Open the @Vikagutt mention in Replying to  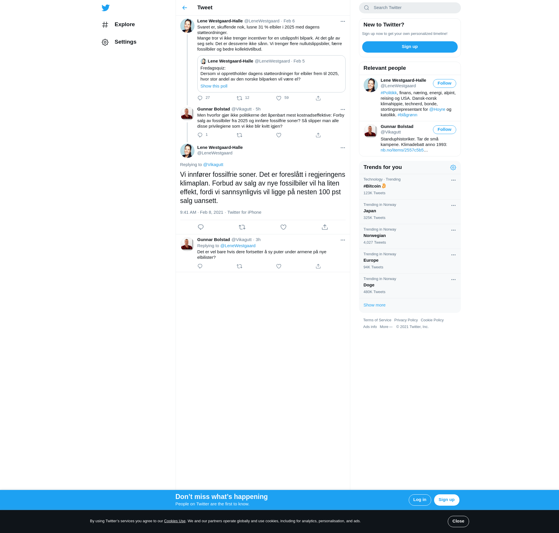pyautogui.click(x=213, y=165)
